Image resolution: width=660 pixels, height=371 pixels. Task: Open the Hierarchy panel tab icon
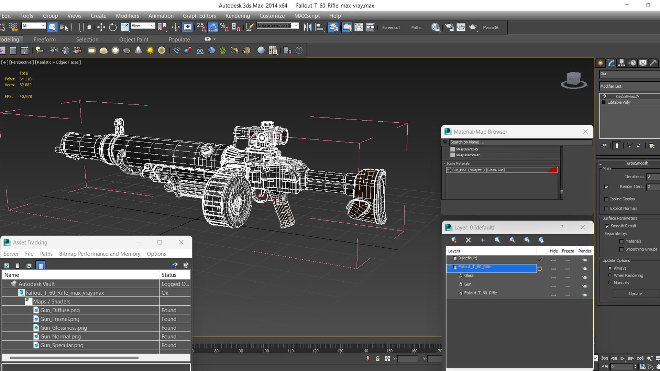click(x=621, y=63)
